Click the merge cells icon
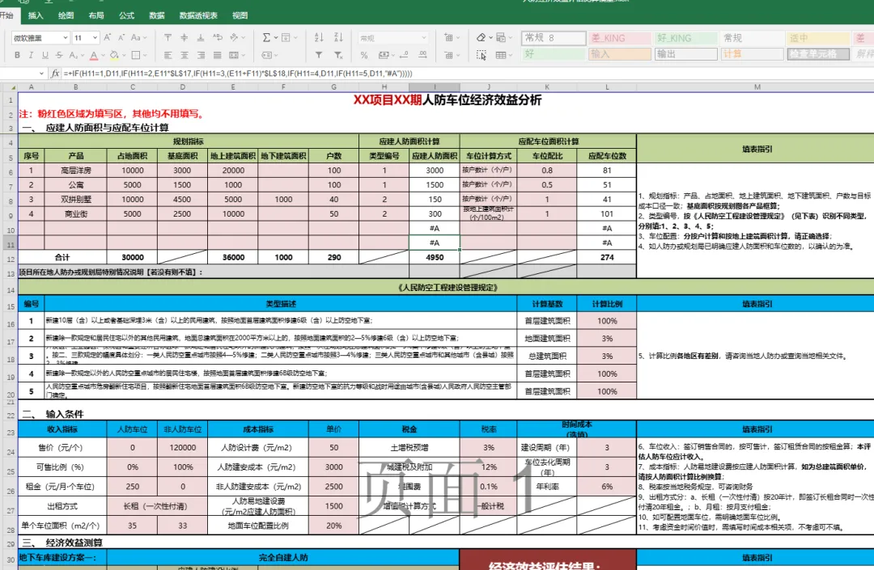Viewport: 874px width, 570px height. pos(234,55)
